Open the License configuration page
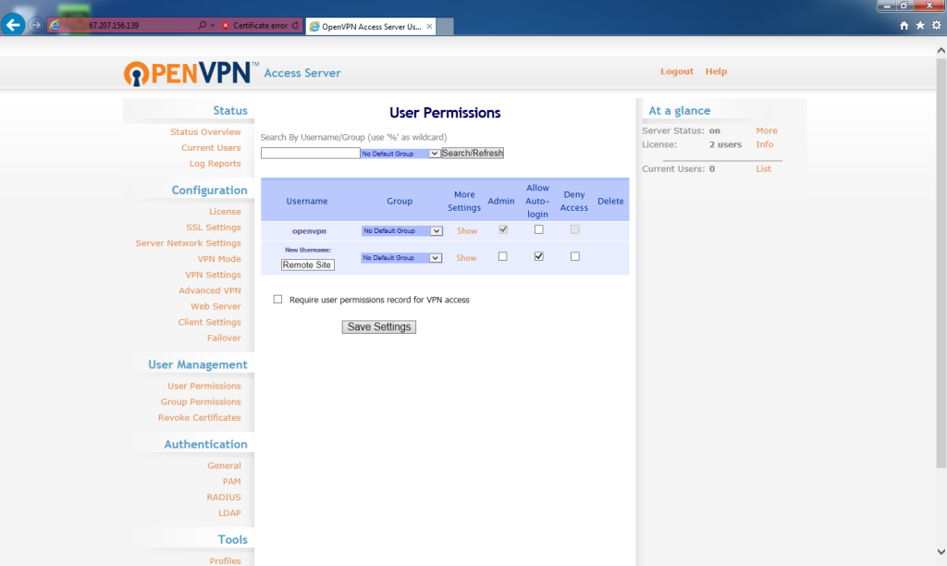This screenshot has width=947, height=566. pyautogui.click(x=225, y=212)
